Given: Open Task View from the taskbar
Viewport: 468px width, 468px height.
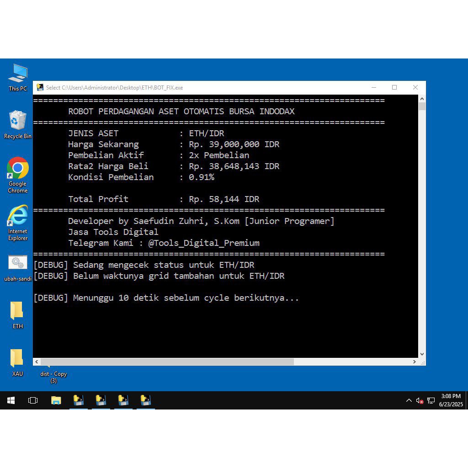Looking at the screenshot, I should [x=33, y=400].
